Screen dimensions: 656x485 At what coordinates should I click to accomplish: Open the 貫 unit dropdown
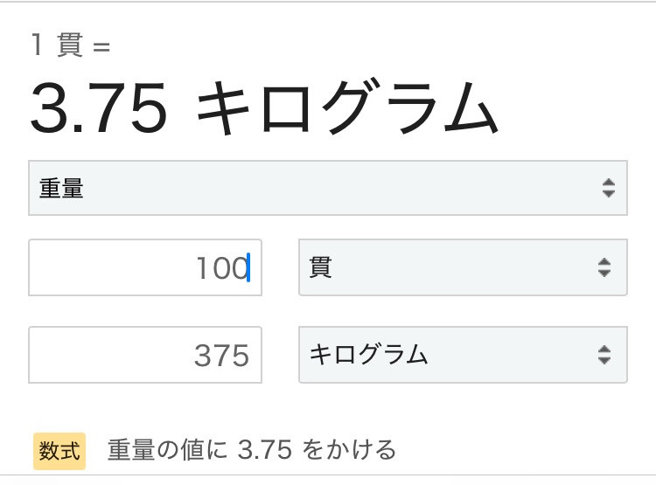463,267
